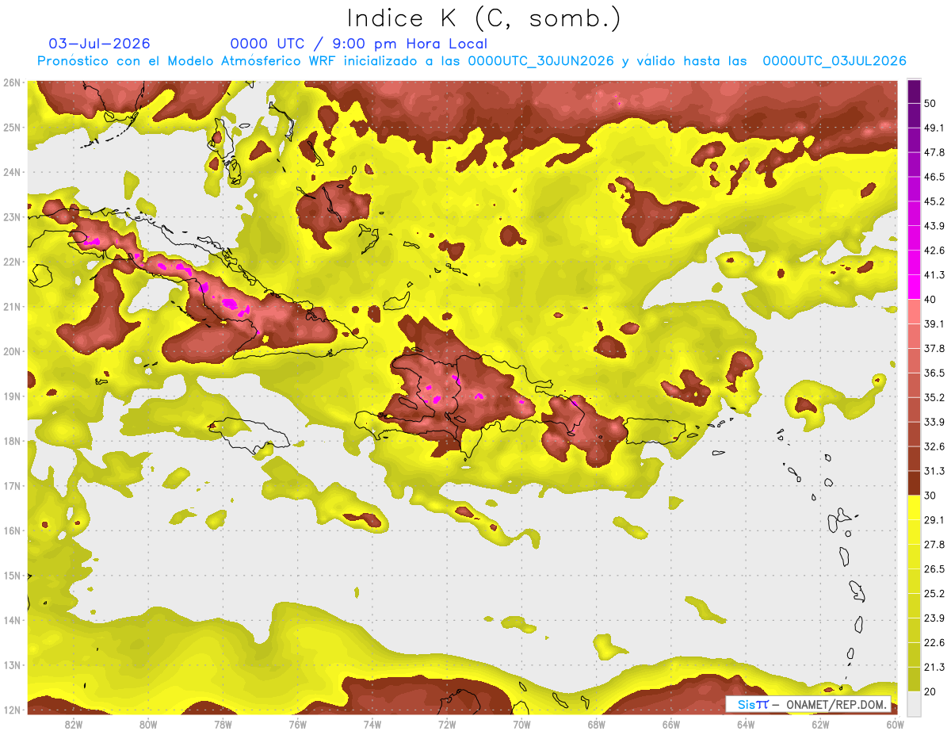This screenshot has width=951, height=735.
Task: Click colorbar value '36.5'
Action: pos(934,373)
